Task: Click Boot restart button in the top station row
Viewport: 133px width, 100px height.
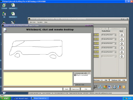Action: pyautogui.click(x=122, y=35)
